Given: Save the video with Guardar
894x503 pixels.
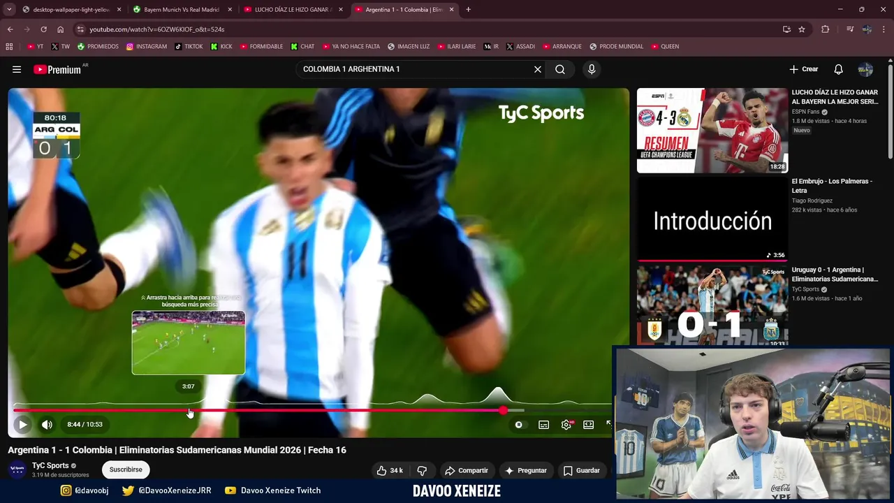Looking at the screenshot, I should point(582,470).
